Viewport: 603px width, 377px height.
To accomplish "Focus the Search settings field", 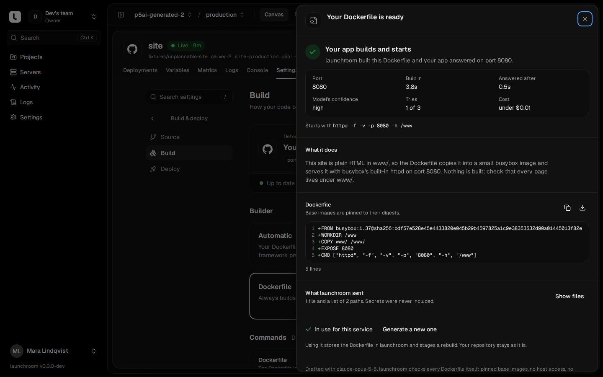I will [189, 97].
